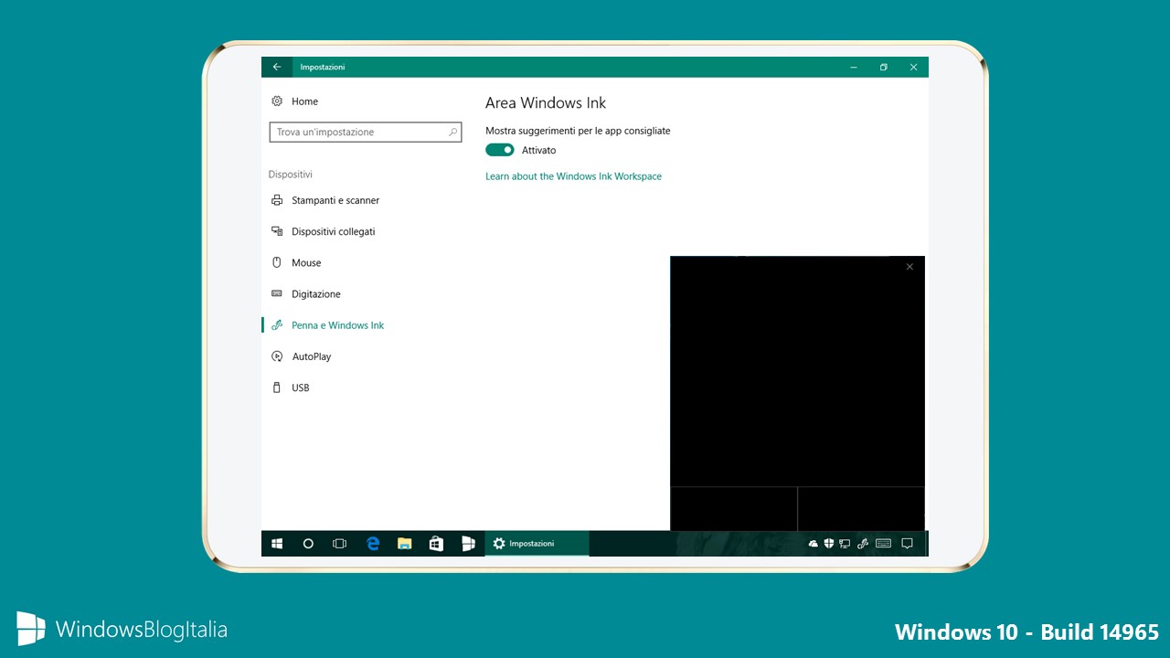Viewport: 1170px width, 658px height.
Task: Toggle 'Mostra suggerimenti per le app consigliate'
Action: tap(500, 150)
